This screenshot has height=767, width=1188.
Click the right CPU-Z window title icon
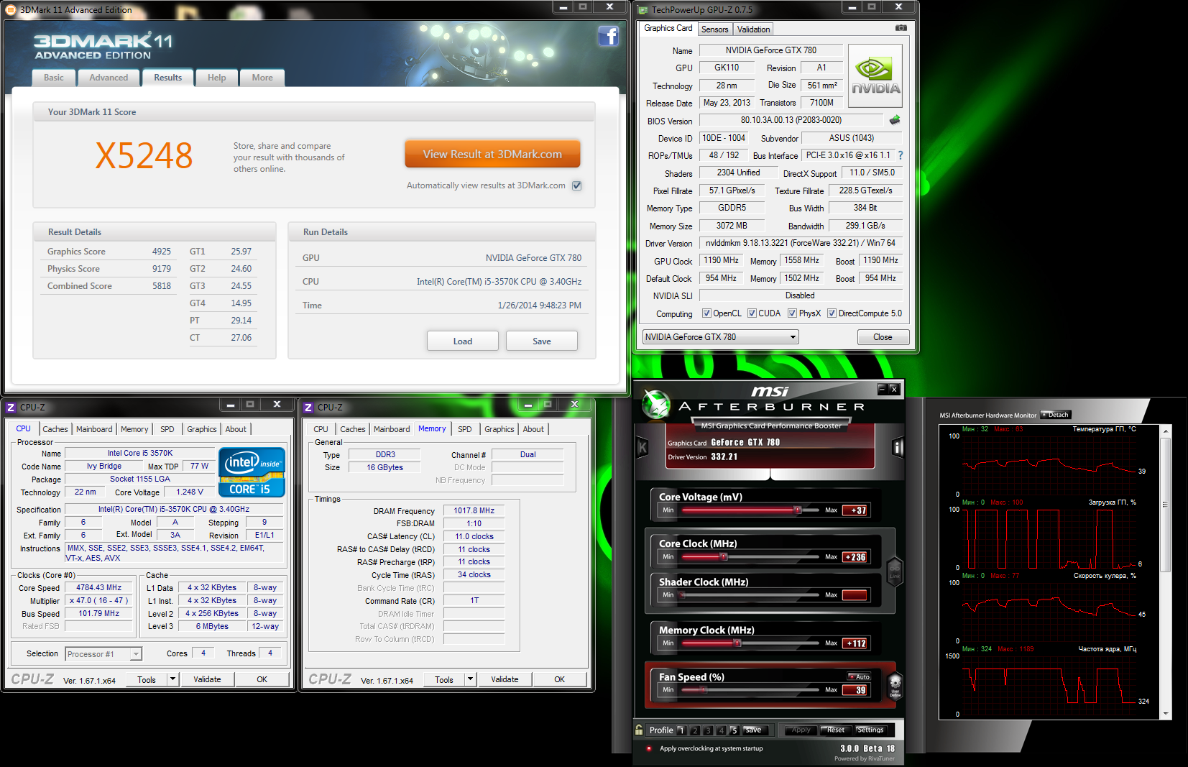pos(308,408)
